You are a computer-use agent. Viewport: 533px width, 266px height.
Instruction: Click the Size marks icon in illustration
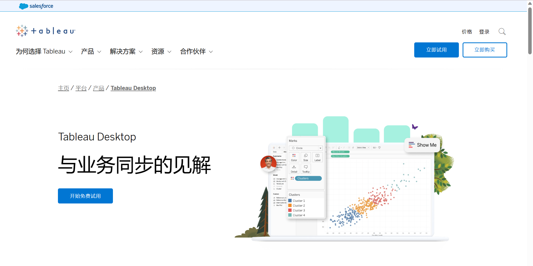[306, 157]
